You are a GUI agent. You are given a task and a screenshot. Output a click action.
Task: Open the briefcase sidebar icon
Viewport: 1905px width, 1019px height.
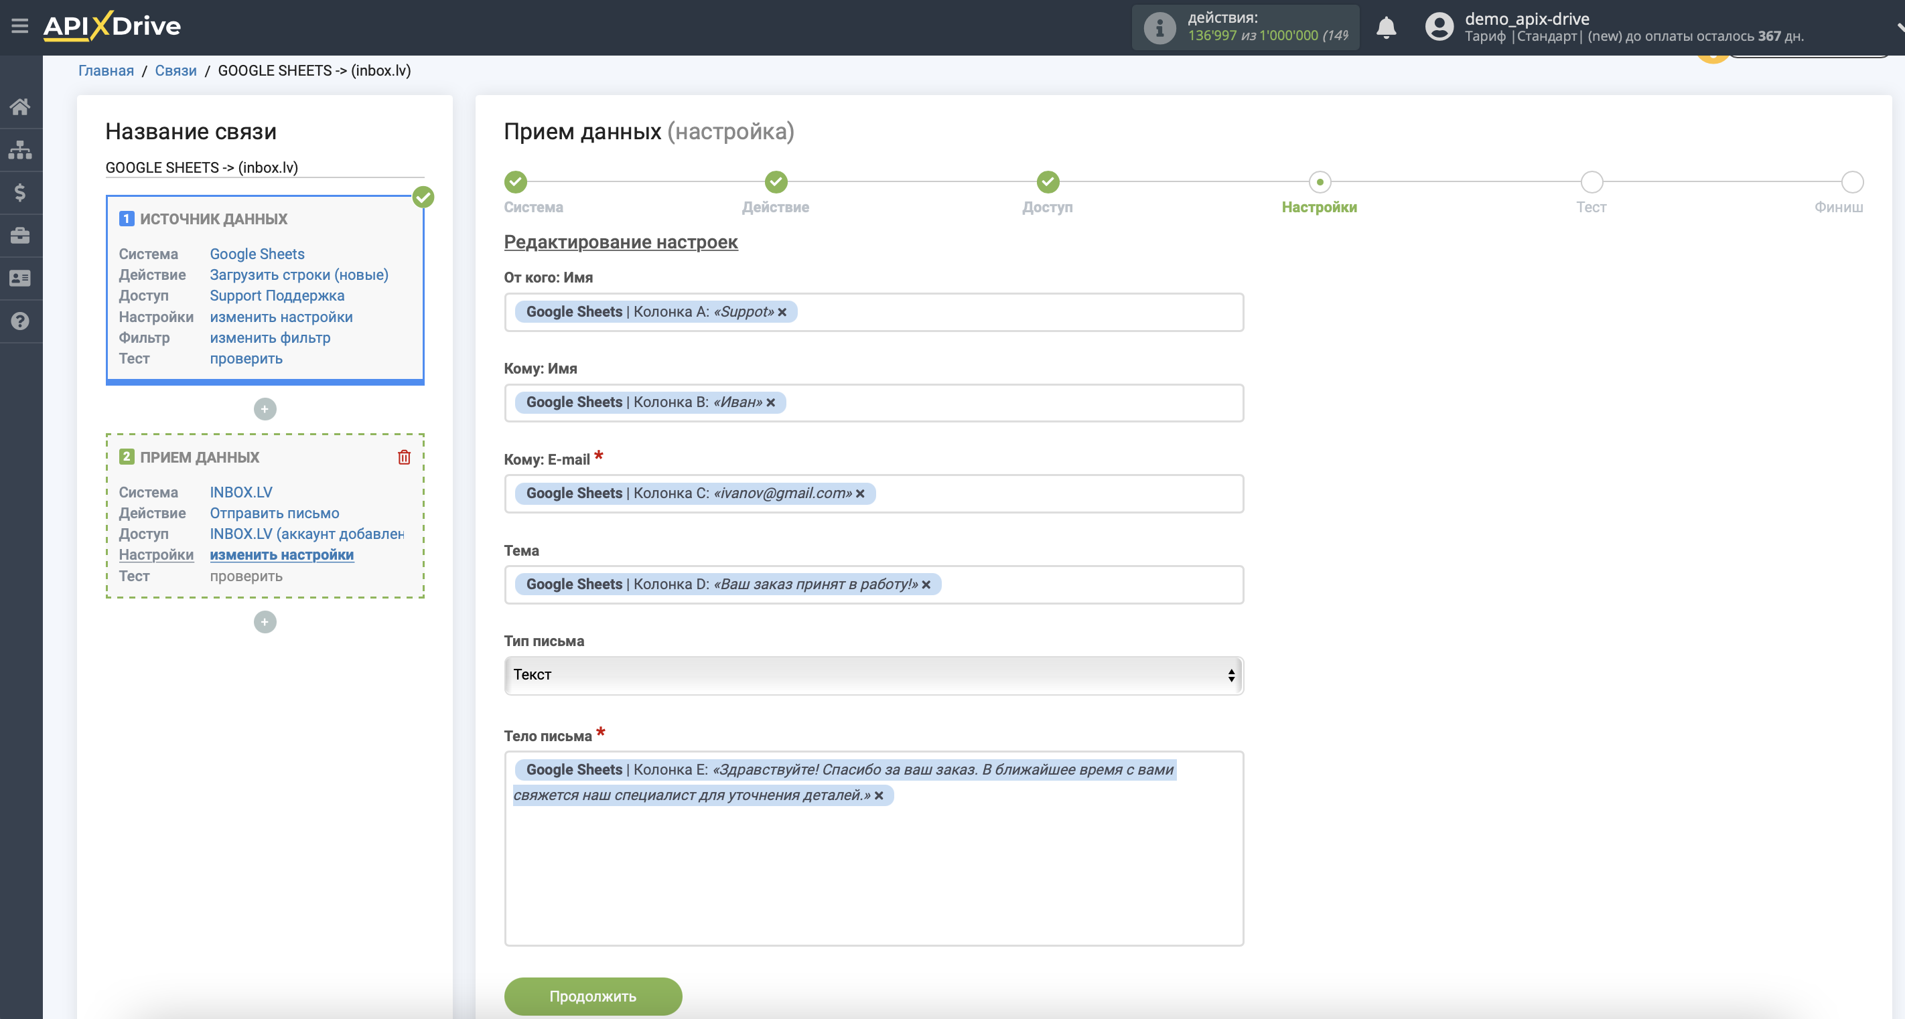tap(20, 235)
